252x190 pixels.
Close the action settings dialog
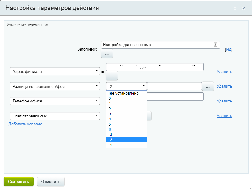(244, 8)
